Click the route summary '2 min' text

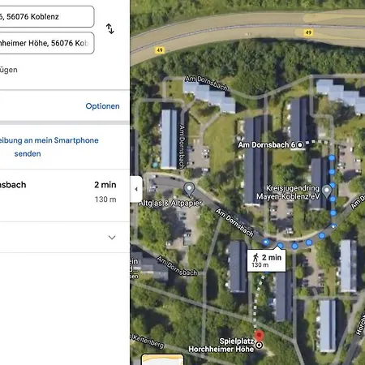[x=105, y=185]
